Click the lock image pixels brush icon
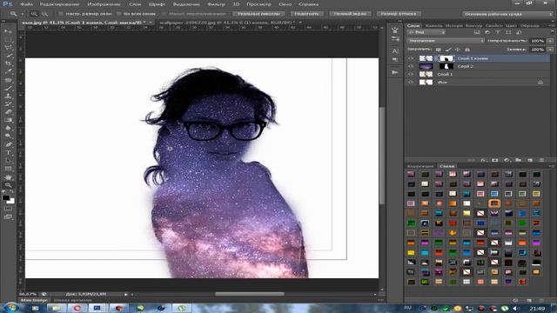The height and width of the screenshot is (313, 557). pos(448,50)
